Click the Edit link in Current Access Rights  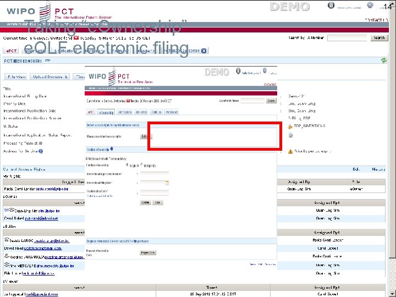point(356,169)
